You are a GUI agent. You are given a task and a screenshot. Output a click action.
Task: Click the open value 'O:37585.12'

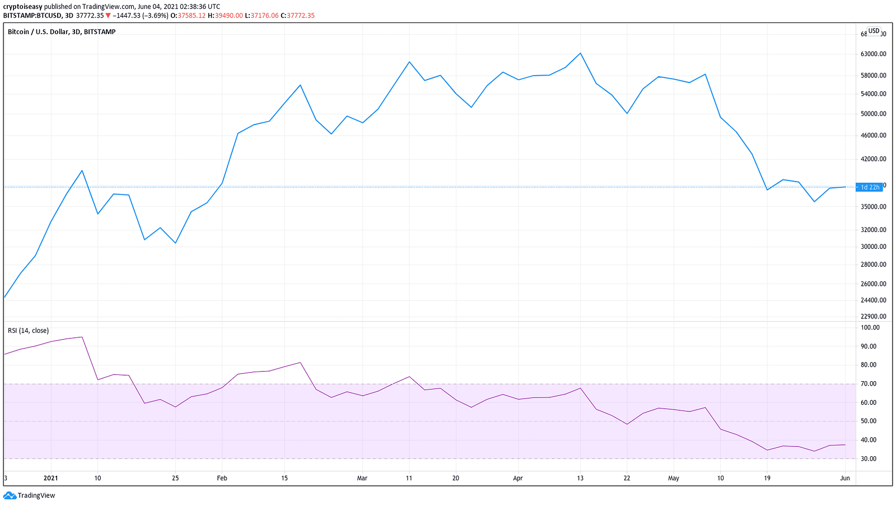point(188,16)
